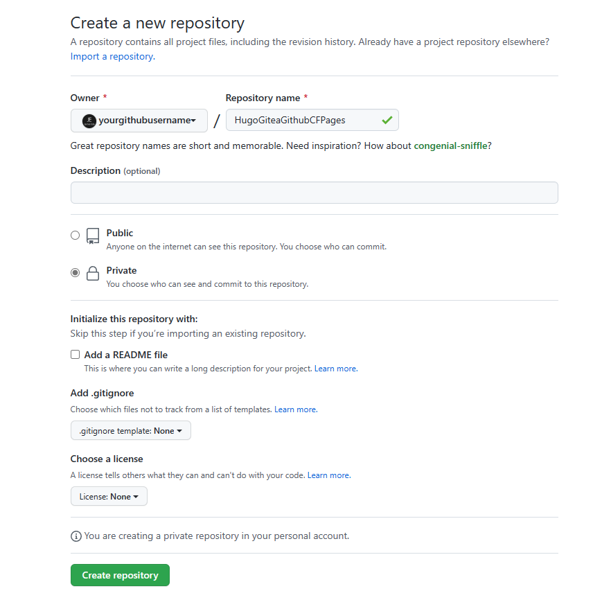Viewport: 602px width, 609px height.
Task: Click the Private repository lock icon
Action: coord(93,274)
